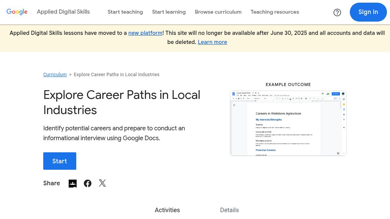
Task: Open Applied Digital Skills home link
Action: point(63,12)
